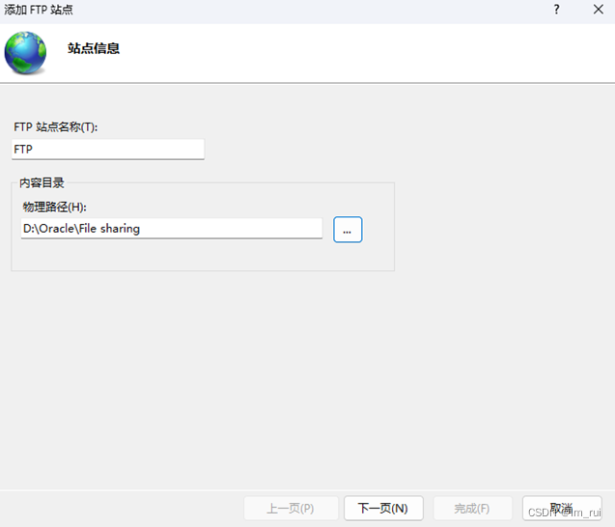Click the 物理路径(H) label
Image resolution: width=615 pixels, height=527 pixels.
(54, 207)
